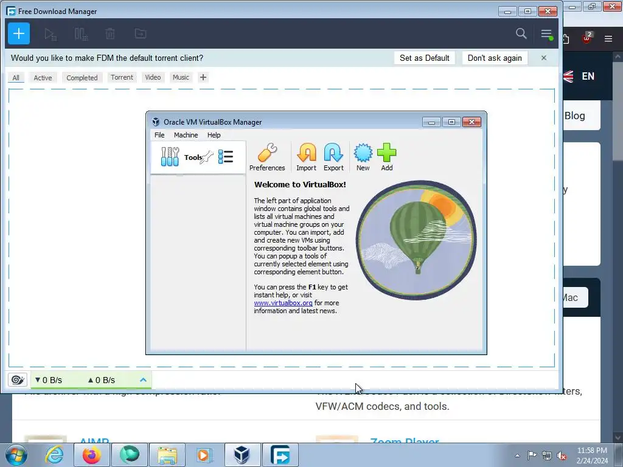The width and height of the screenshot is (623, 467).
Task: Dismiss the default torrent client banner
Action: (x=543, y=58)
